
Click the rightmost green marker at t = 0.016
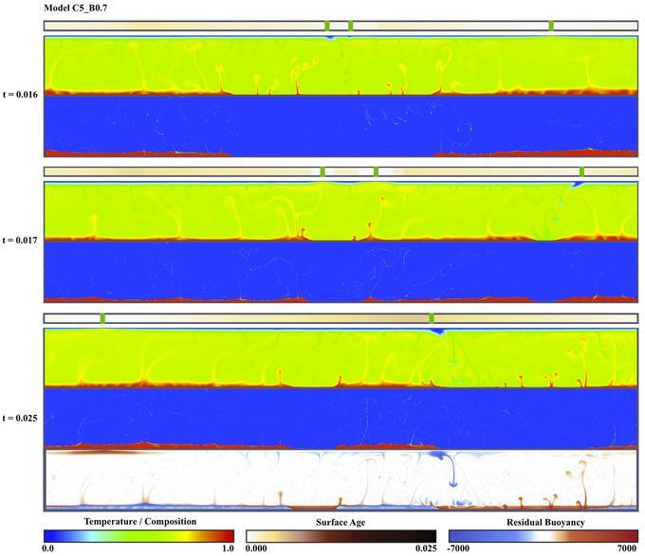tap(551, 26)
